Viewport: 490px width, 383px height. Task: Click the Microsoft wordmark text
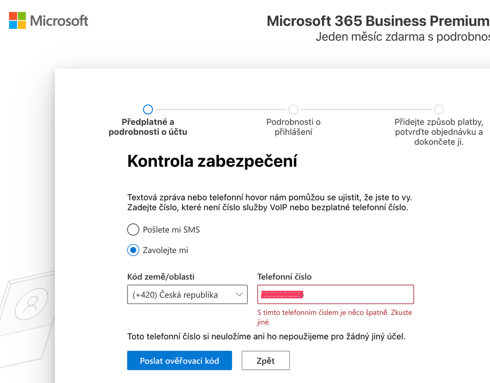[x=59, y=21]
